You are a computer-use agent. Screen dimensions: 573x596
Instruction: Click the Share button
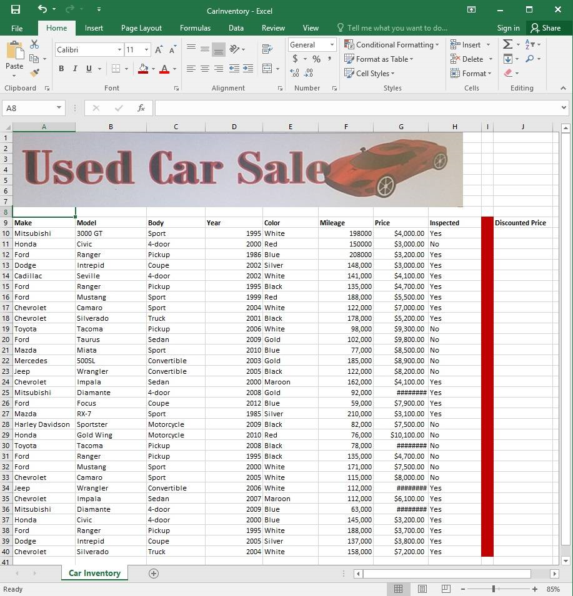point(546,28)
